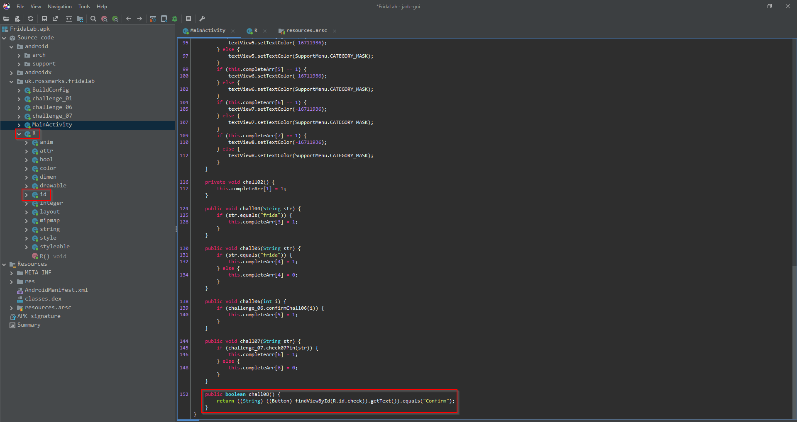Click the Export project icon
Image resolution: width=797 pixels, height=422 pixels.
55,19
